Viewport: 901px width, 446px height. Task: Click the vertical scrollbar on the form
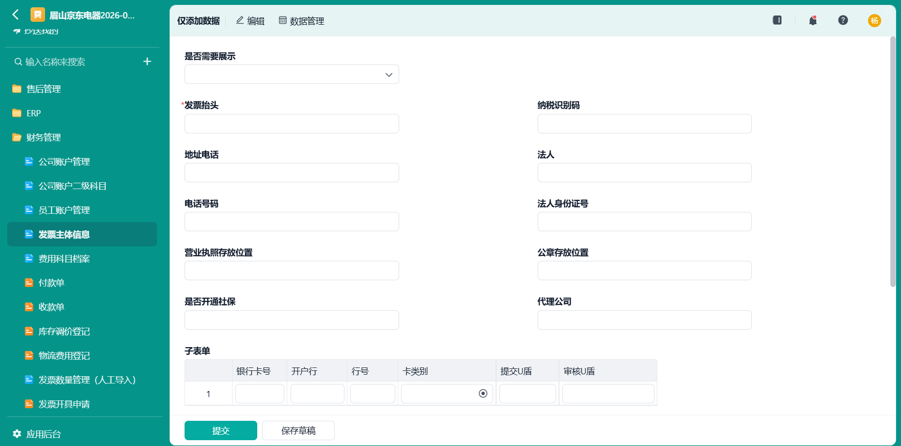point(893,162)
